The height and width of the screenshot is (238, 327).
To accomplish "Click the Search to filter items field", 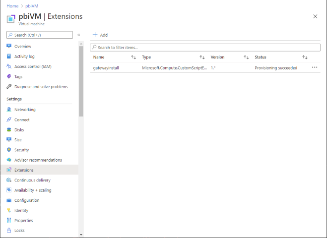I will 205,48.
